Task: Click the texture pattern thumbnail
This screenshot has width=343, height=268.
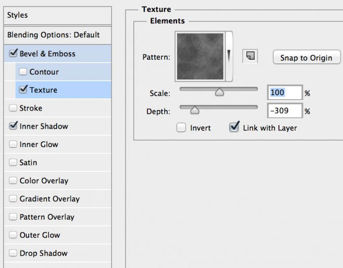Action: tap(200, 56)
